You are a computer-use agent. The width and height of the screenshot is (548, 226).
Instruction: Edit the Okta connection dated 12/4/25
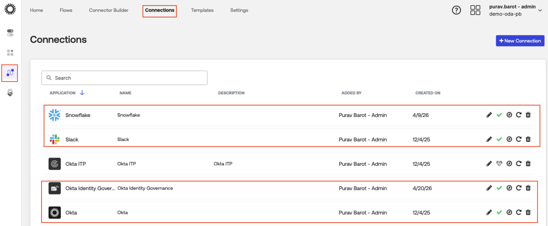[489, 212]
